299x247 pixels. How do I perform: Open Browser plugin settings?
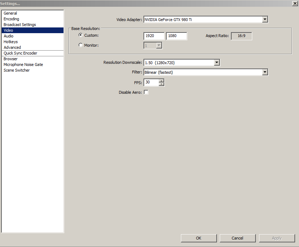[32, 59]
